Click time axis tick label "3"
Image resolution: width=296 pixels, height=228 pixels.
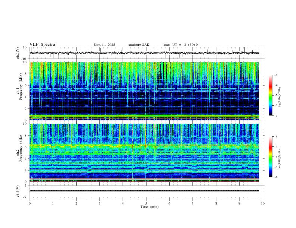(x=99, y=203)
